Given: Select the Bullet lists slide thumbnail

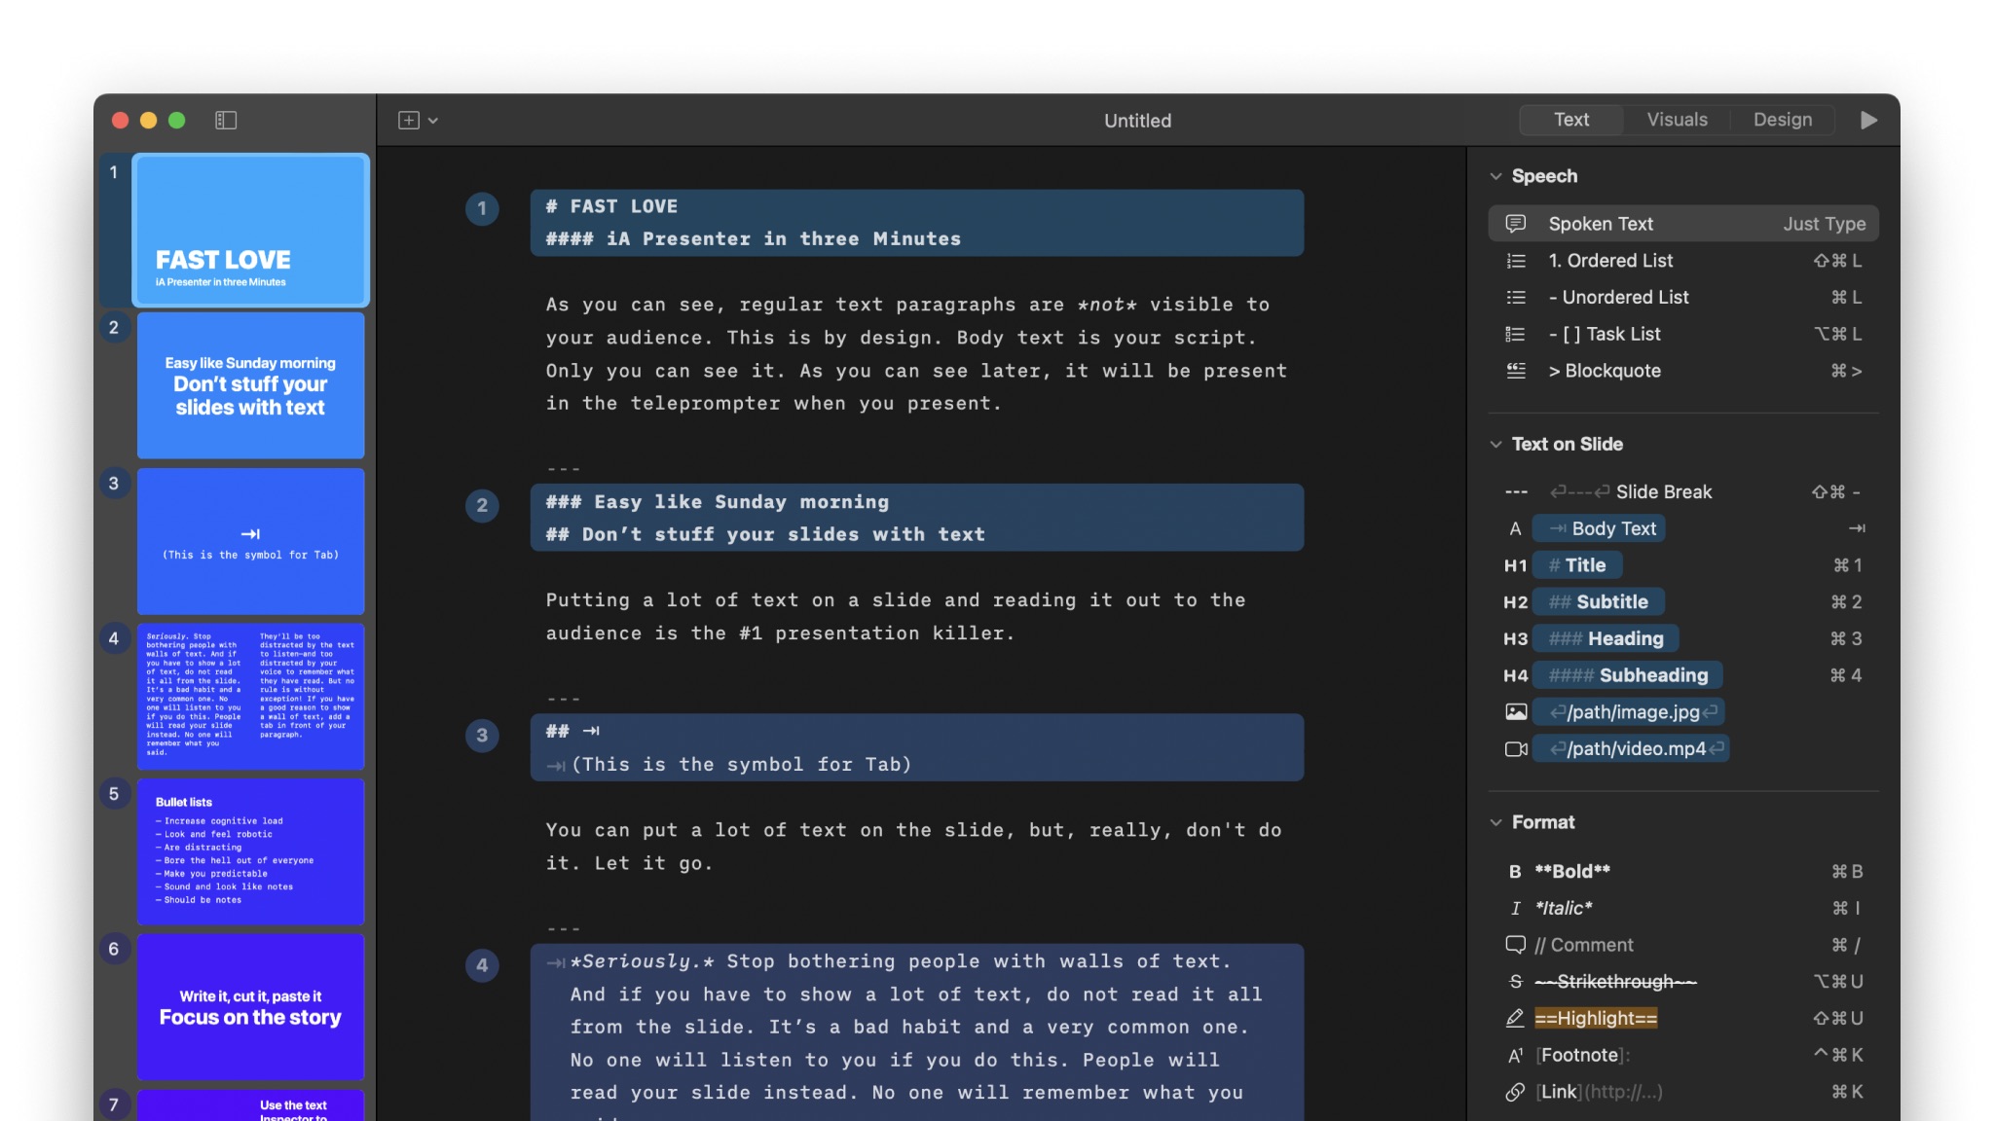Looking at the screenshot, I should click(x=250, y=851).
